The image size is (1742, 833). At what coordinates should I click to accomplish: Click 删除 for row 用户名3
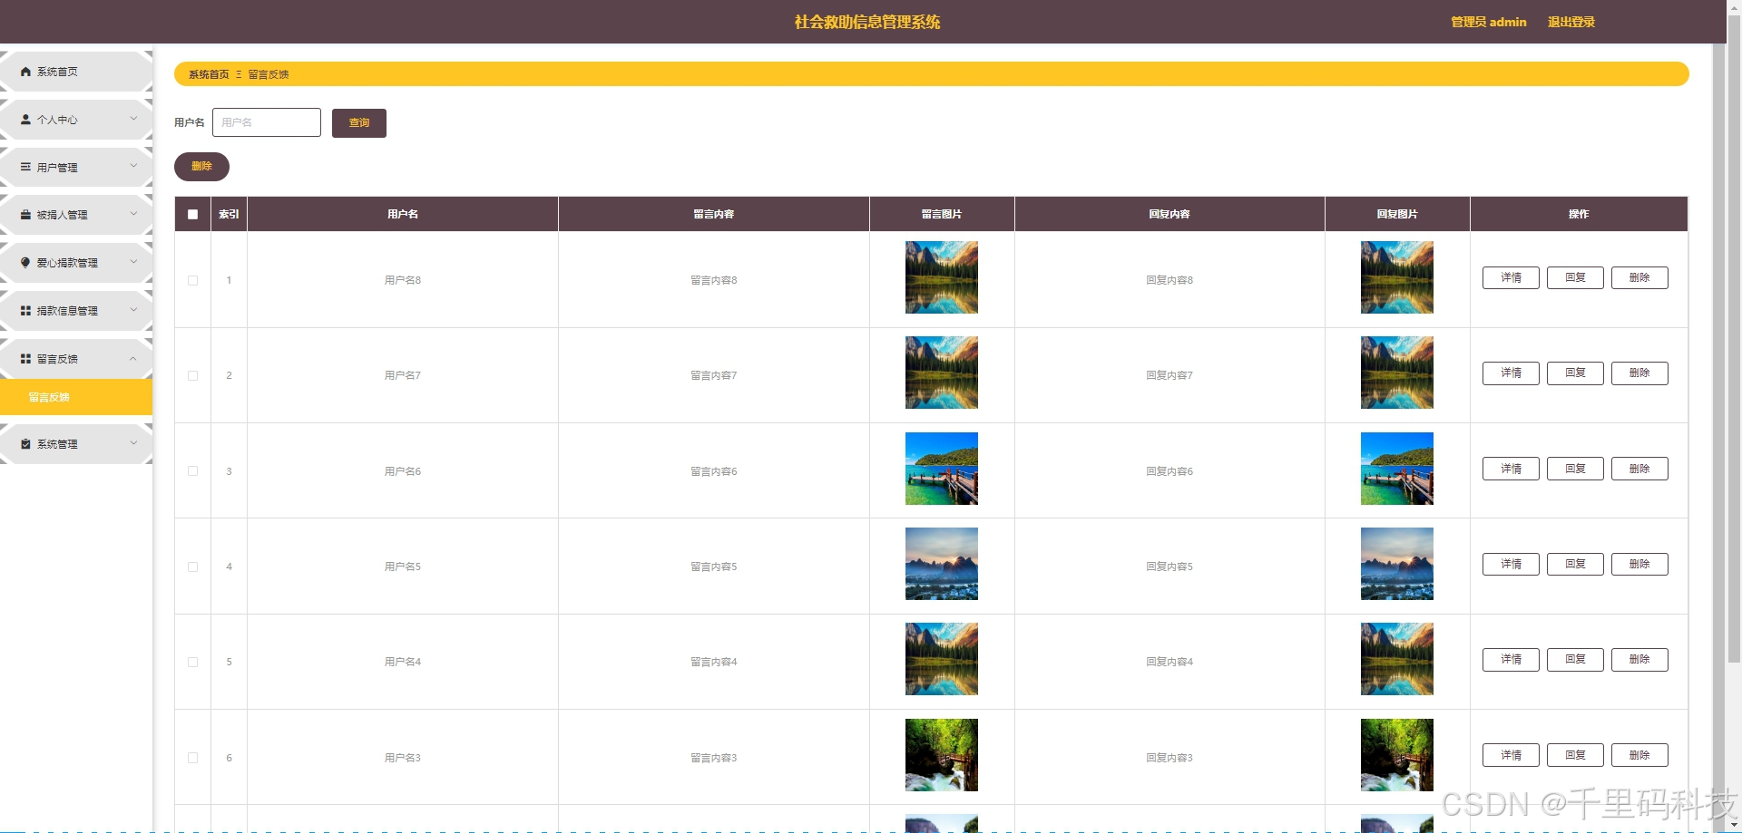point(1639,755)
